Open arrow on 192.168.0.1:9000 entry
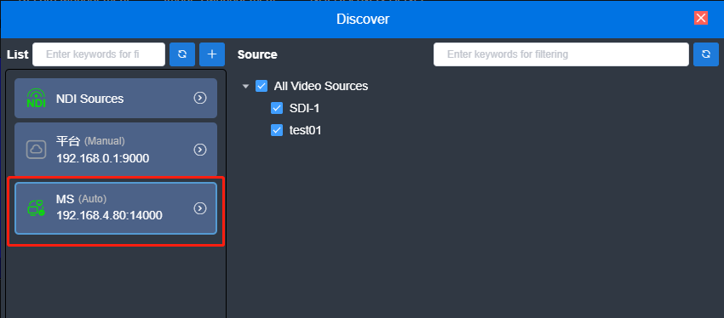The height and width of the screenshot is (318, 724). tap(200, 150)
